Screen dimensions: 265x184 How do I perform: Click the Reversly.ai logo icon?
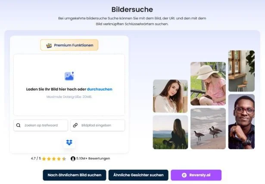184,175
